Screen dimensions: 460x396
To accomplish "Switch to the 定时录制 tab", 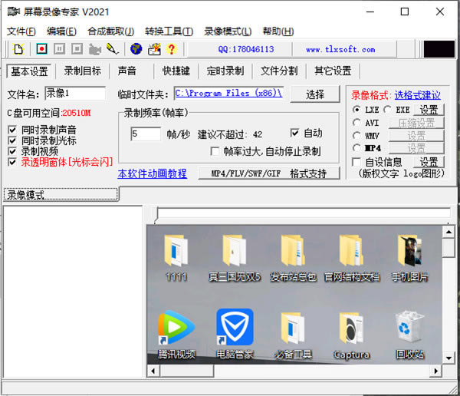I will click(225, 71).
